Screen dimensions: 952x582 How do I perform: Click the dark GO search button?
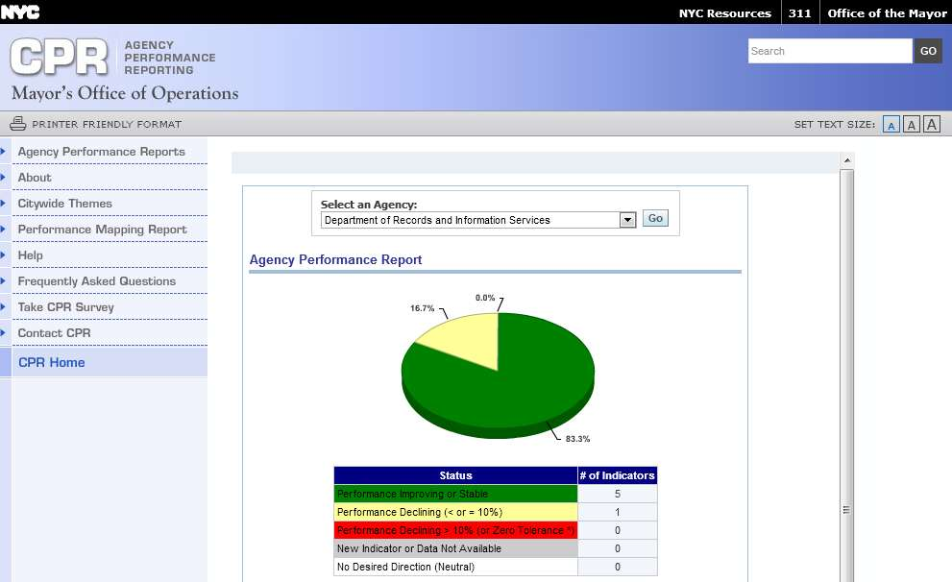point(928,51)
